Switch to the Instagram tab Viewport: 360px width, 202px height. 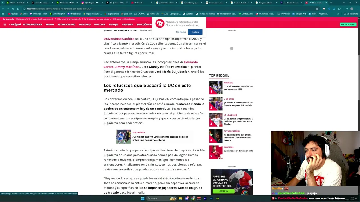click(92, 3)
